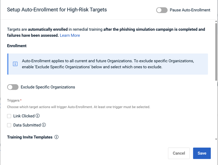The image size is (218, 165).
Task: Click the 'Data Submitted' label text
Action: [27, 125]
